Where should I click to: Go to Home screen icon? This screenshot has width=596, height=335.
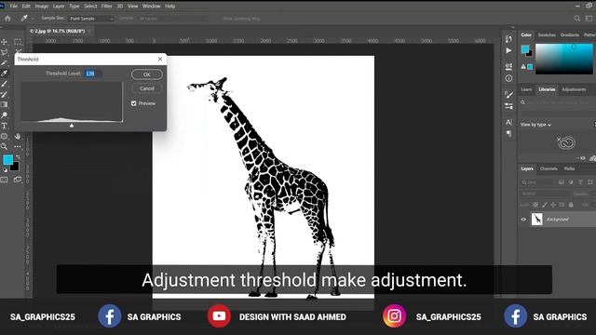(7, 19)
